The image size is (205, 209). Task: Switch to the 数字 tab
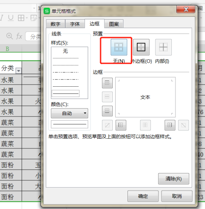[55, 24]
